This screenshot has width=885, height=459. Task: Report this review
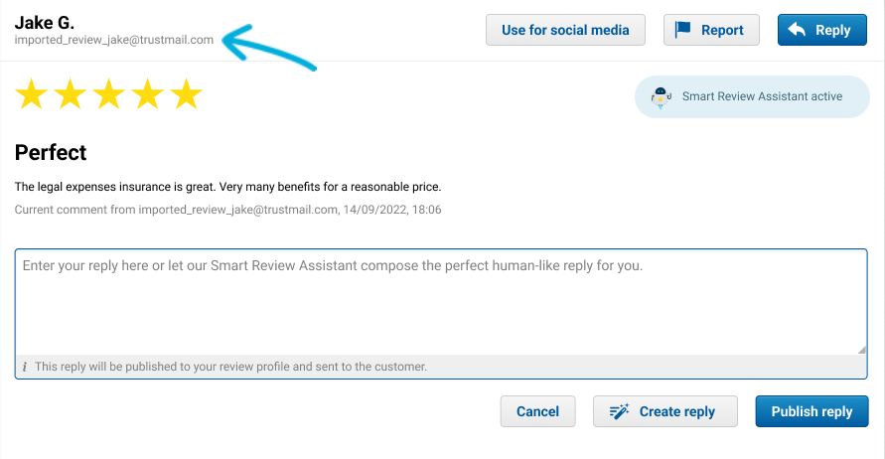[x=711, y=30]
